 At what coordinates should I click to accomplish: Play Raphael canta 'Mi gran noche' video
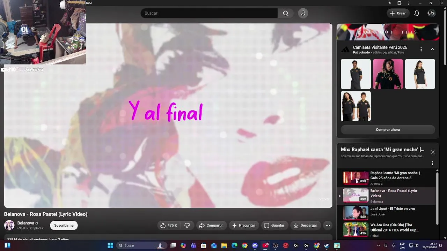tap(387, 178)
